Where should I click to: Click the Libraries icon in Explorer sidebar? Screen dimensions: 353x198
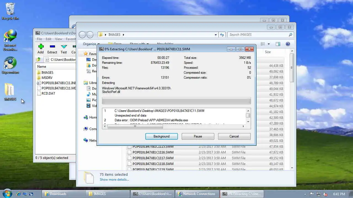tap(86, 83)
